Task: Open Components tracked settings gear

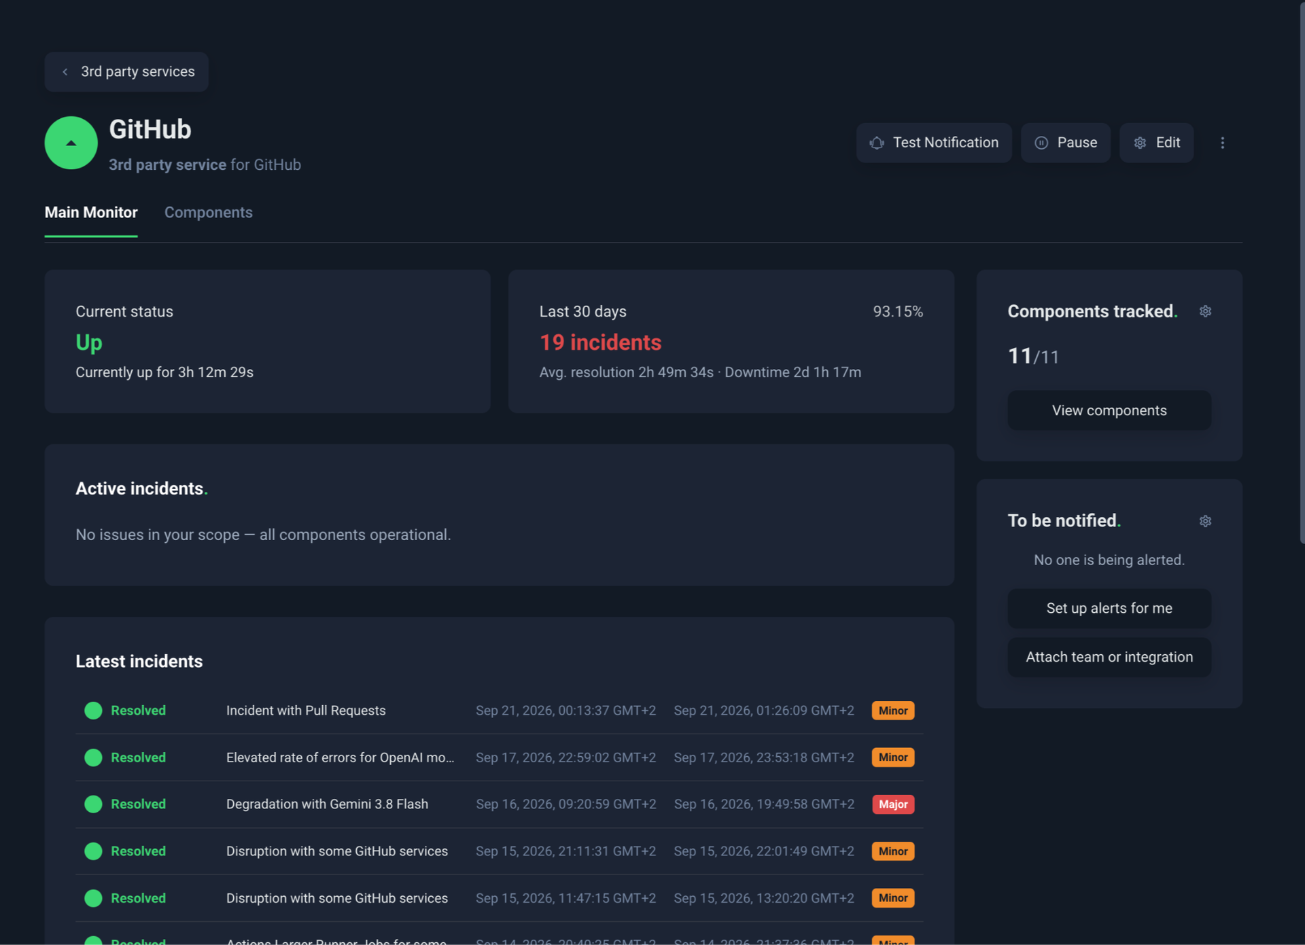Action: pyautogui.click(x=1205, y=311)
